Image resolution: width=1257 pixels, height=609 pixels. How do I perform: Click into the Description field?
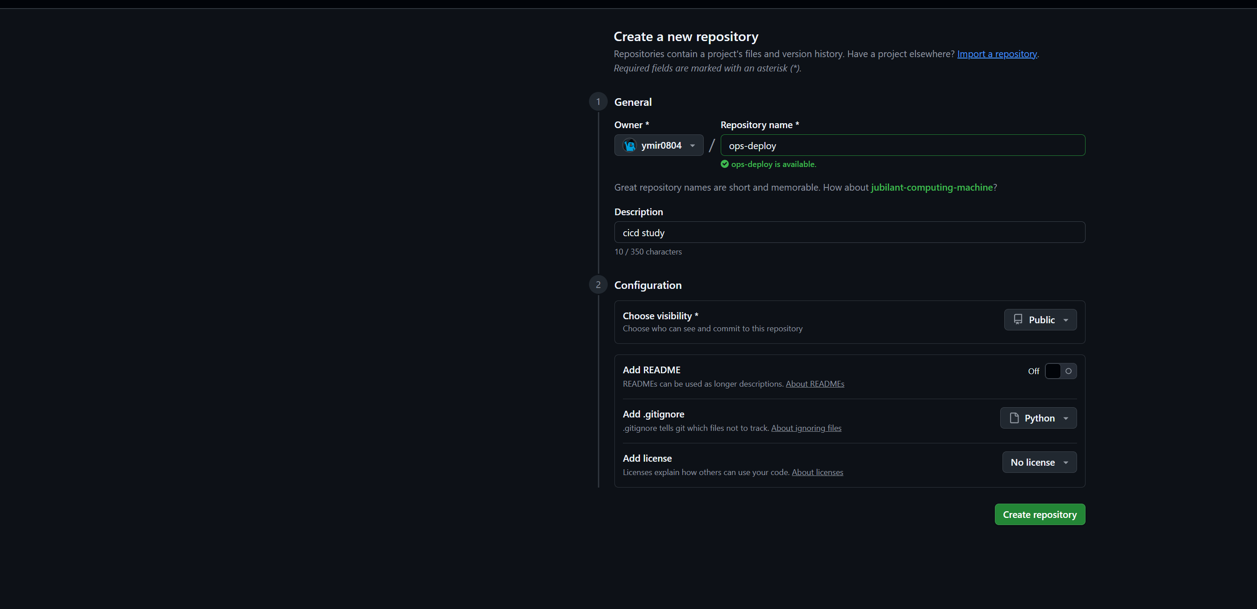tap(849, 233)
